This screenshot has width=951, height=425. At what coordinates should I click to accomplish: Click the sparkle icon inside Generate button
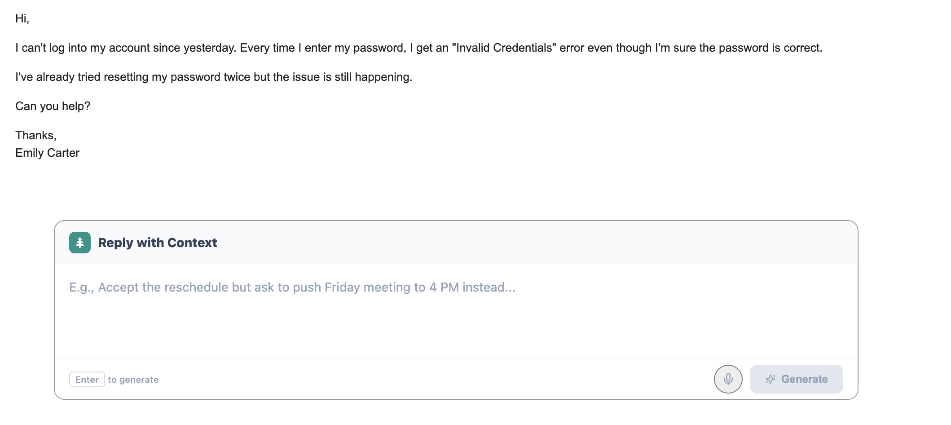tap(770, 379)
